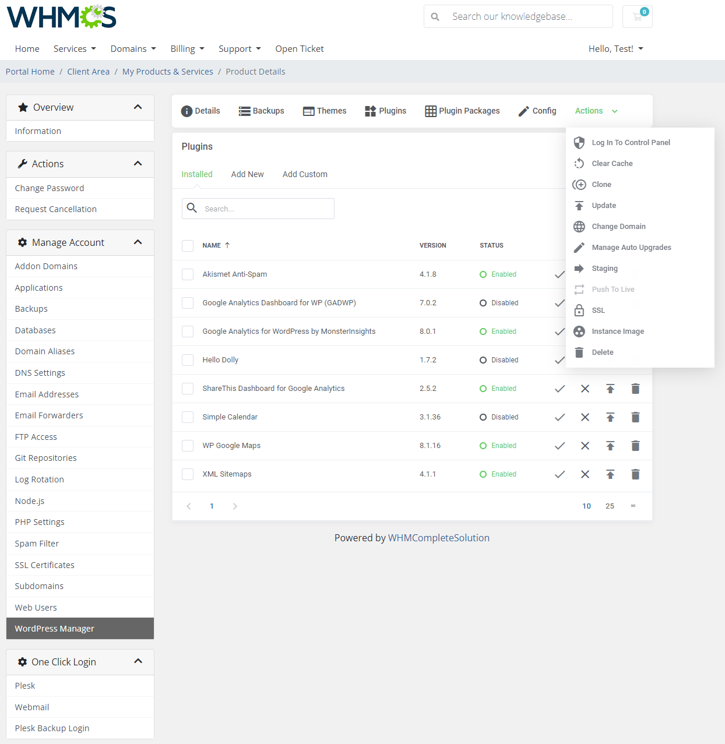Check the MonsterInsights plugin row checkbox
This screenshot has height=744, width=725.
click(x=188, y=332)
